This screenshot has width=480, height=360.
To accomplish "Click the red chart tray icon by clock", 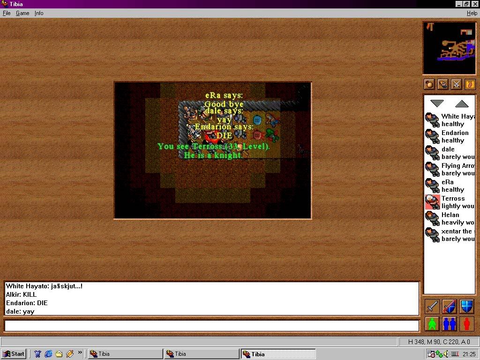I will pyautogui.click(x=455, y=354).
